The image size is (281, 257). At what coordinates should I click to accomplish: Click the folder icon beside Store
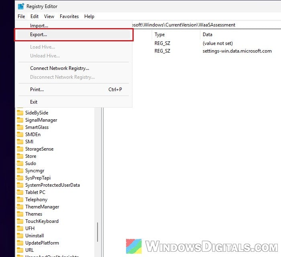[x=20, y=156]
